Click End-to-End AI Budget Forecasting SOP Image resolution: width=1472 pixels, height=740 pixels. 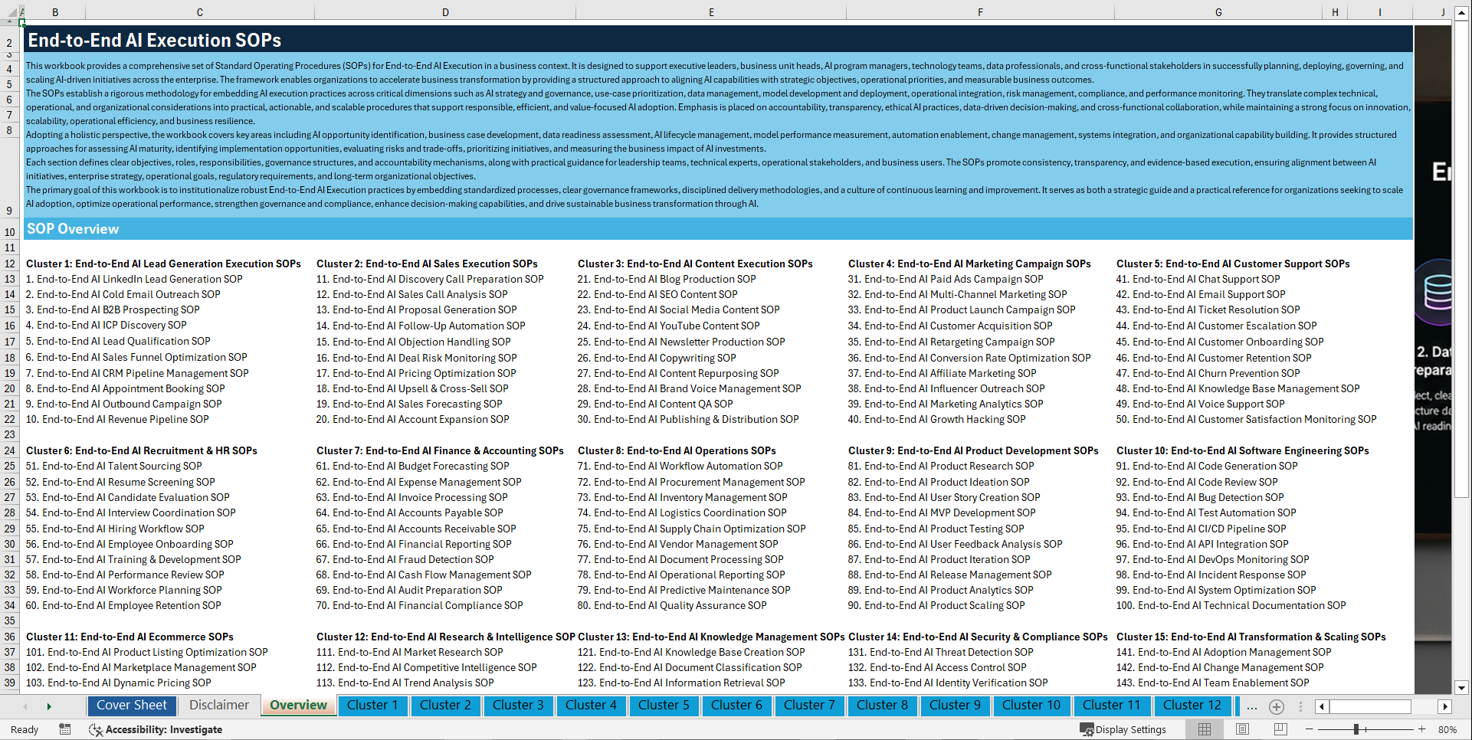coord(413,466)
